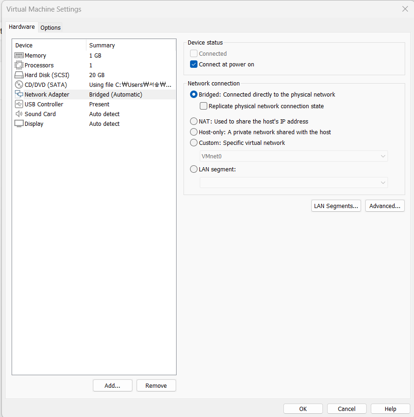Choose the LAN segment radio button

coord(194,169)
